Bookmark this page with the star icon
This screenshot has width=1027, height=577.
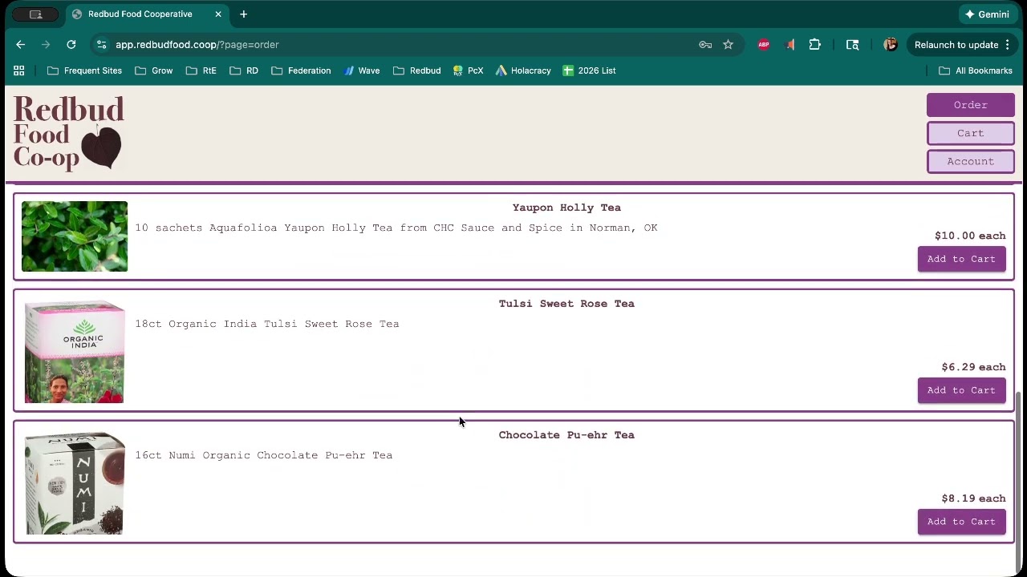tap(728, 45)
